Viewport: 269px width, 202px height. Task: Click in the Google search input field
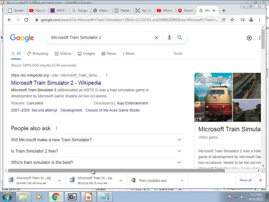pyautogui.click(x=101, y=37)
